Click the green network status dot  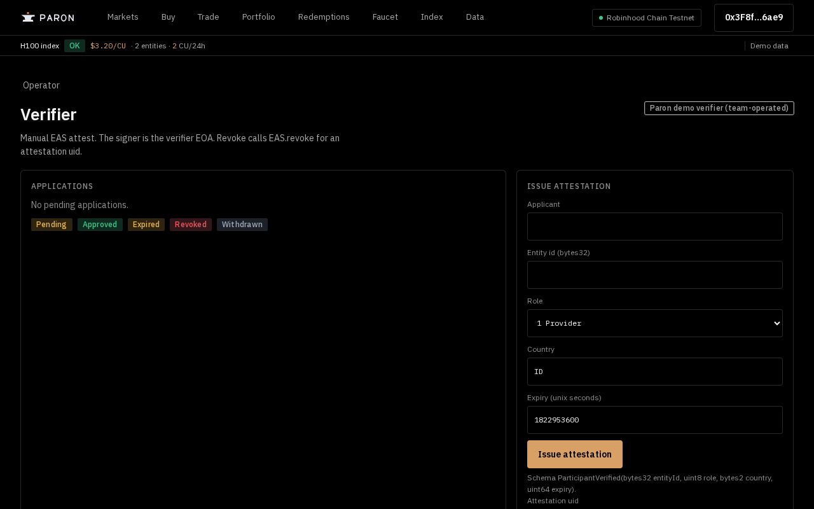(x=601, y=18)
